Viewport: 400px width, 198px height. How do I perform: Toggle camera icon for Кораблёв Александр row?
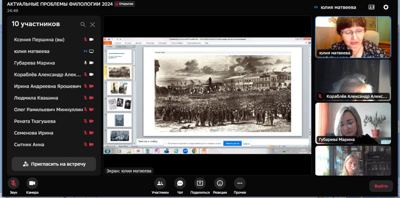(91, 74)
